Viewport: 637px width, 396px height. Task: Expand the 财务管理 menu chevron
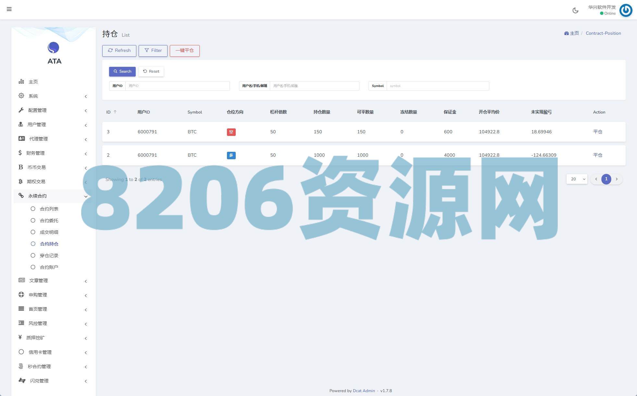coord(86,154)
